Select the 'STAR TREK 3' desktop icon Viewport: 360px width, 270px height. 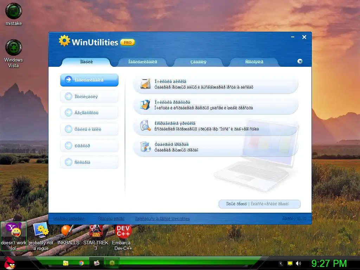click(x=96, y=237)
